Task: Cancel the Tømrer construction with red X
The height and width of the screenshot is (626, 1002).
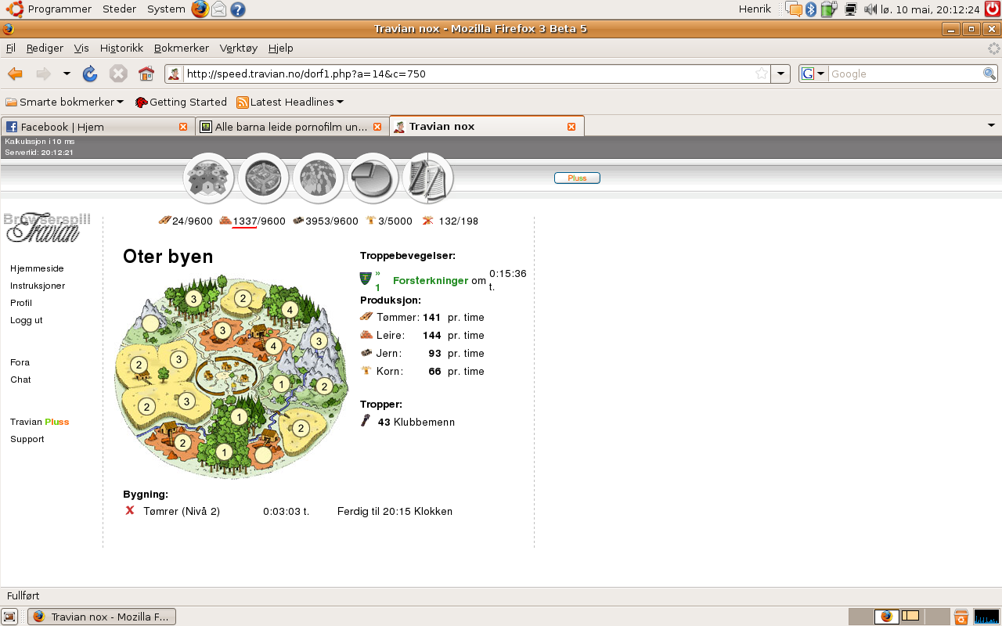Action: click(130, 510)
